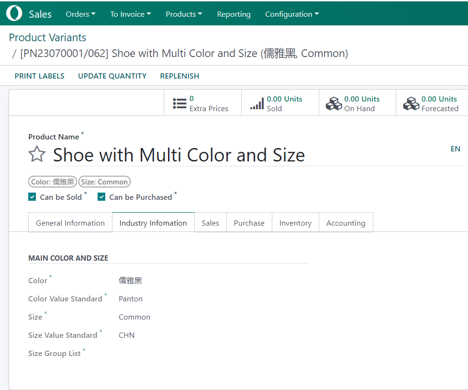Toggle the Can be Purchased checkbox

101,197
